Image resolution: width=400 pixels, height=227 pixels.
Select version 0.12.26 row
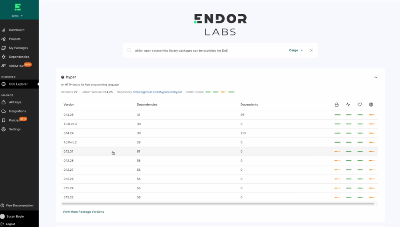(x=219, y=179)
